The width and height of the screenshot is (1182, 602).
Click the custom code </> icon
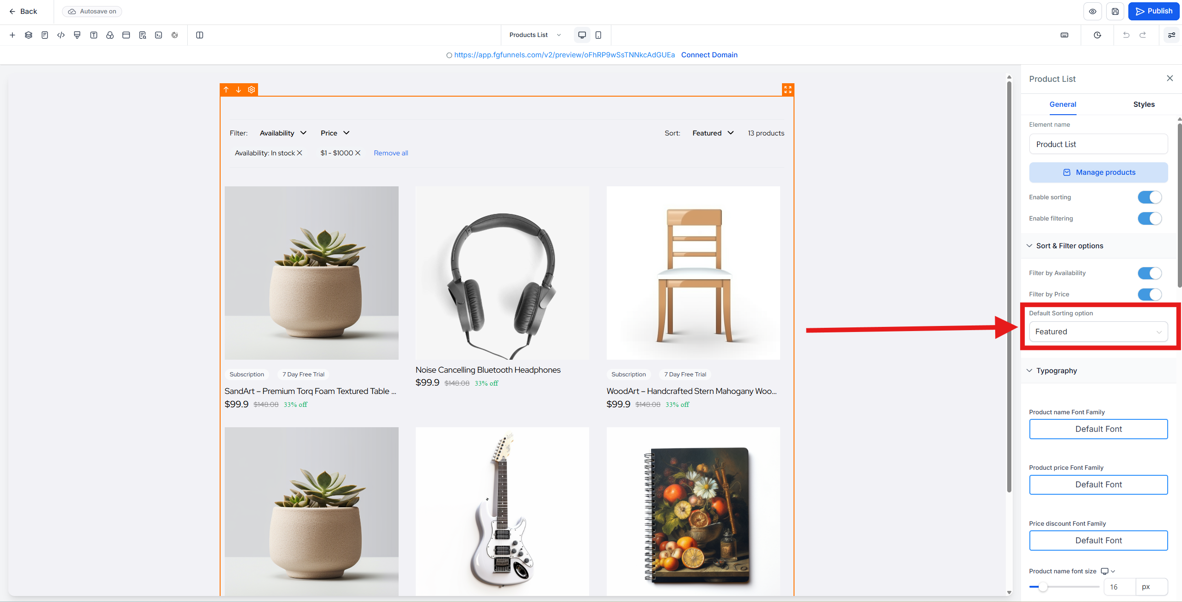(x=61, y=35)
